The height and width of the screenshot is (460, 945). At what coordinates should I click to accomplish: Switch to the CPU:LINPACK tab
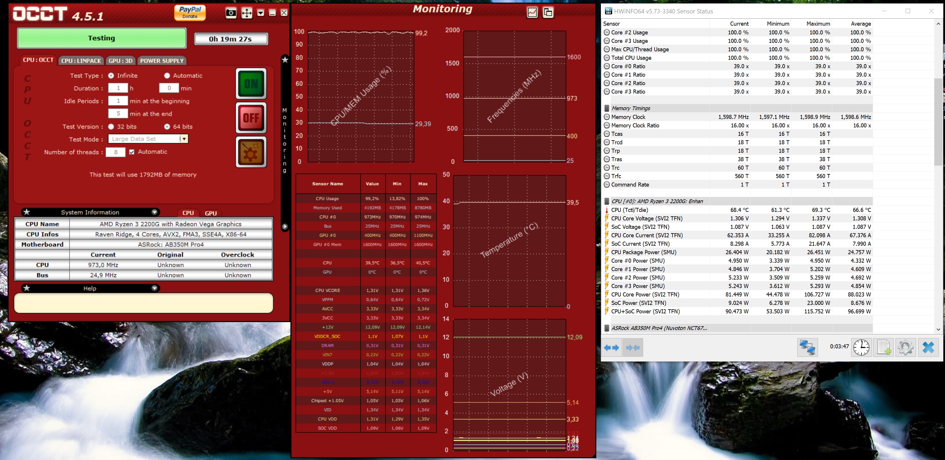pos(81,61)
